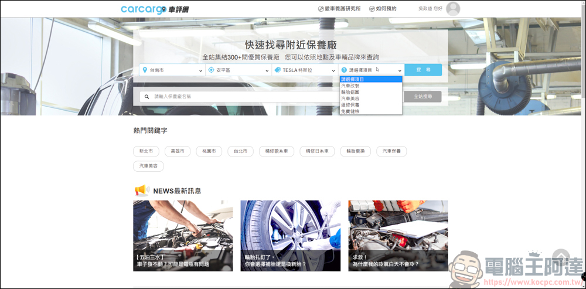Click the carcargo 車評網 logo
This screenshot has width=586, height=289.
[x=155, y=9]
